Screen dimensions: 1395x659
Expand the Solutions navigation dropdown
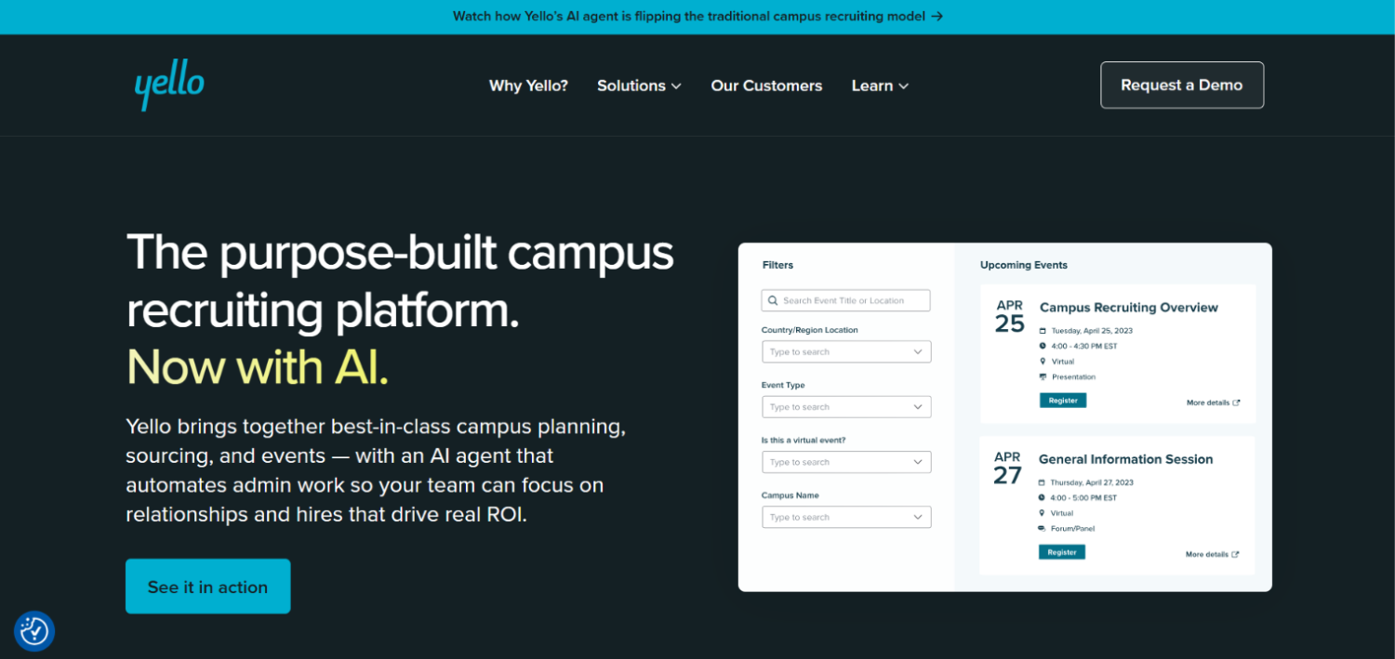click(639, 86)
